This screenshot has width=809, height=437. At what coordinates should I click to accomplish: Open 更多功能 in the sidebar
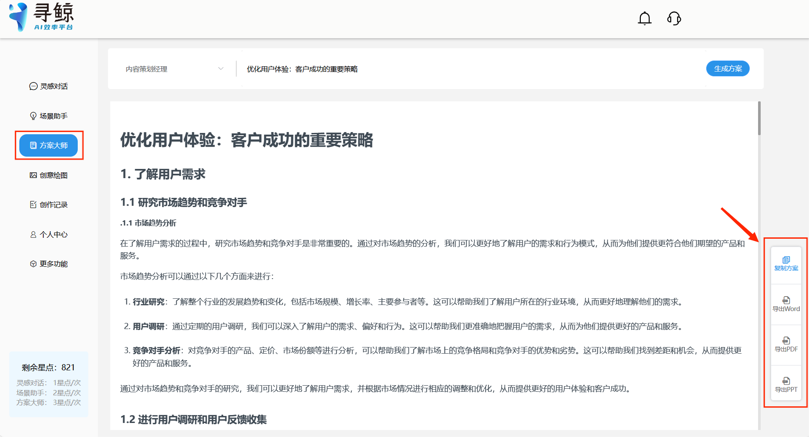49,264
